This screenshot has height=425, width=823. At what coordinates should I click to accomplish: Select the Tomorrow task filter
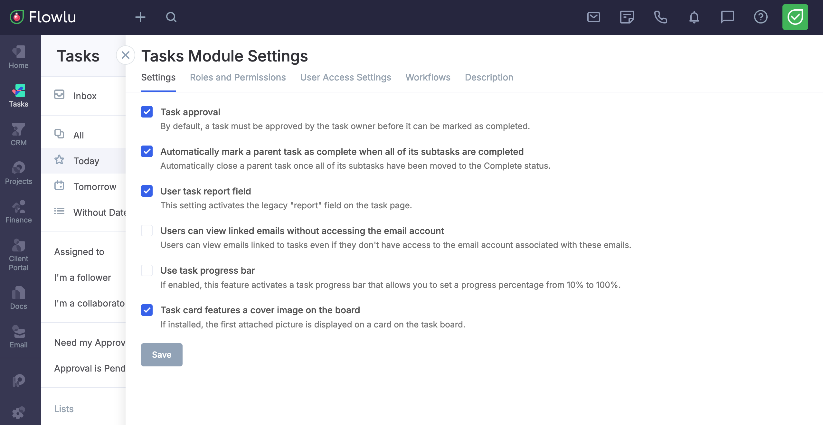[x=83, y=186]
